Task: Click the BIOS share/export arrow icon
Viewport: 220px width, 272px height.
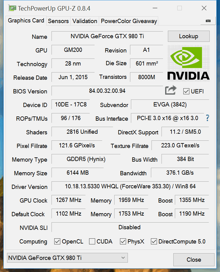Action: pos(171,90)
